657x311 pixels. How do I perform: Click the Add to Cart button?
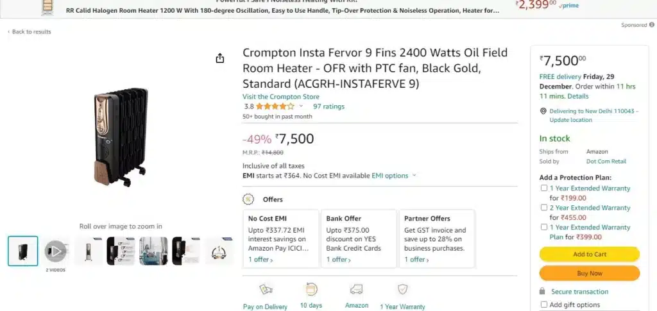pyautogui.click(x=590, y=254)
